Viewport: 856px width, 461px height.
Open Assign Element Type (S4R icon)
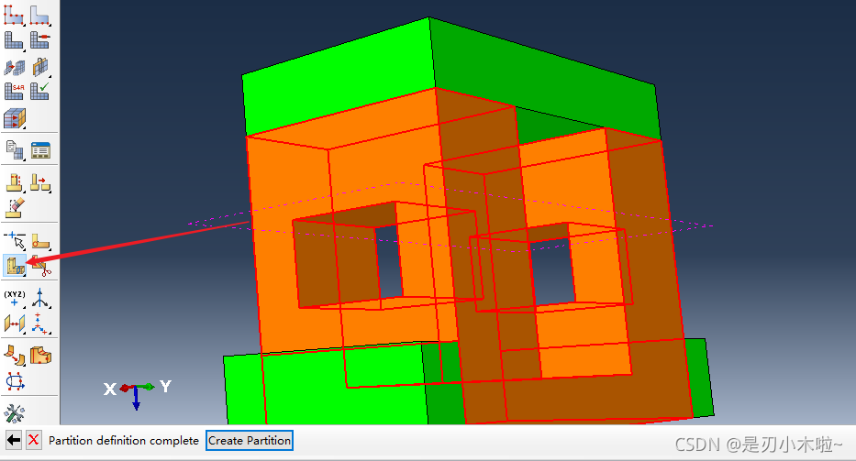pos(14,91)
